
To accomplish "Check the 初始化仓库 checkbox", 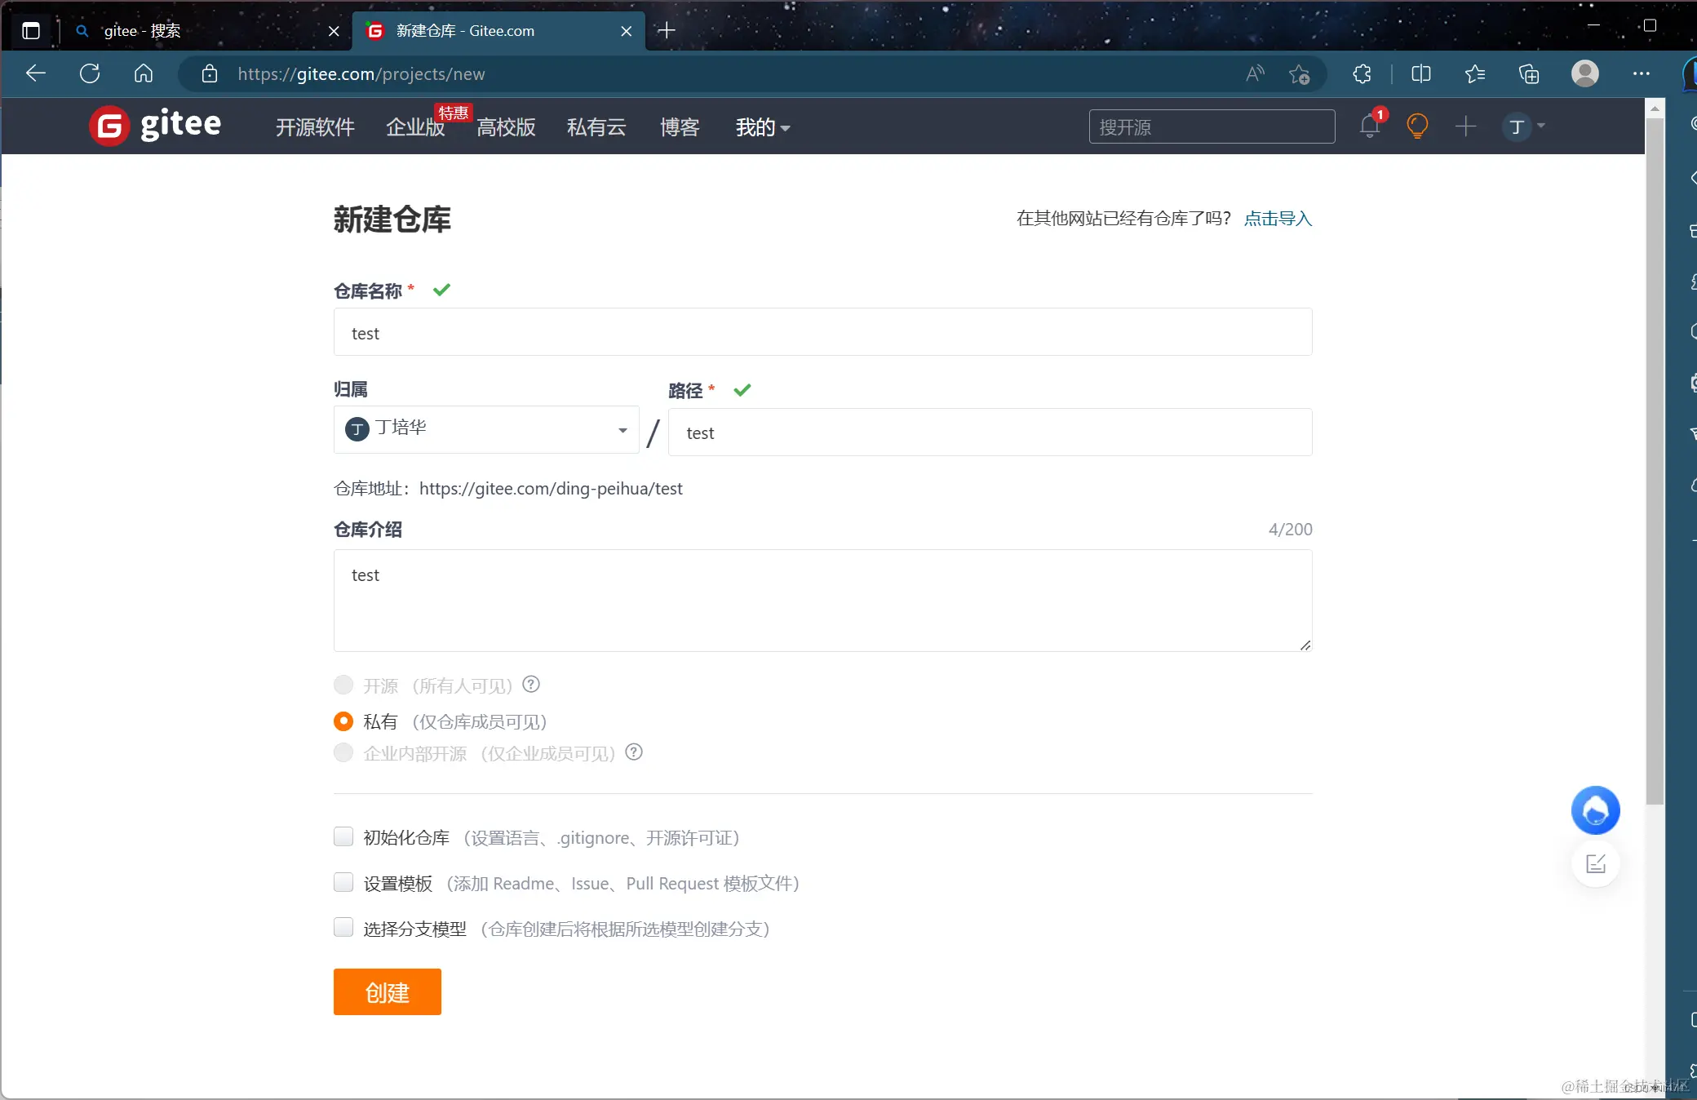I will tap(343, 836).
